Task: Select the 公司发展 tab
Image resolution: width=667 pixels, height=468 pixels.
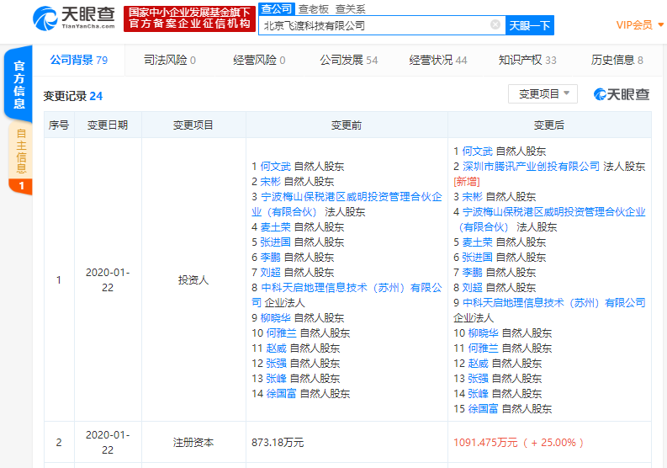Action: pos(348,60)
